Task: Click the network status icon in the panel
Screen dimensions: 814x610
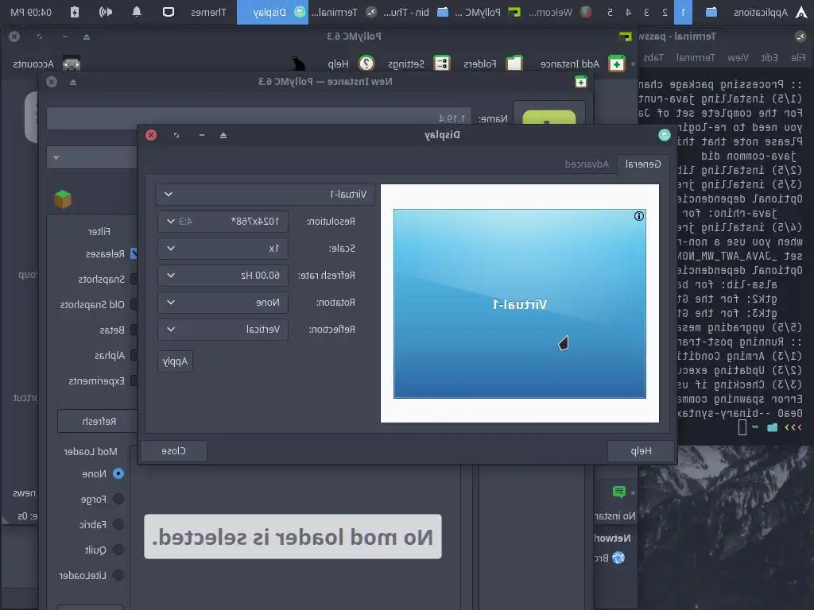Action: point(106,12)
